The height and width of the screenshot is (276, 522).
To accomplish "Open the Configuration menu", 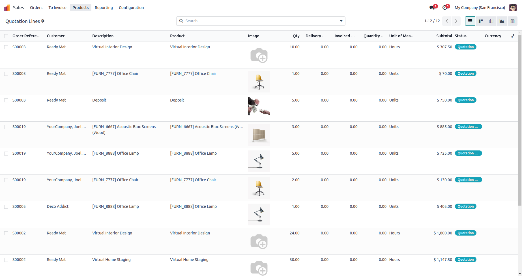I will tap(131, 8).
